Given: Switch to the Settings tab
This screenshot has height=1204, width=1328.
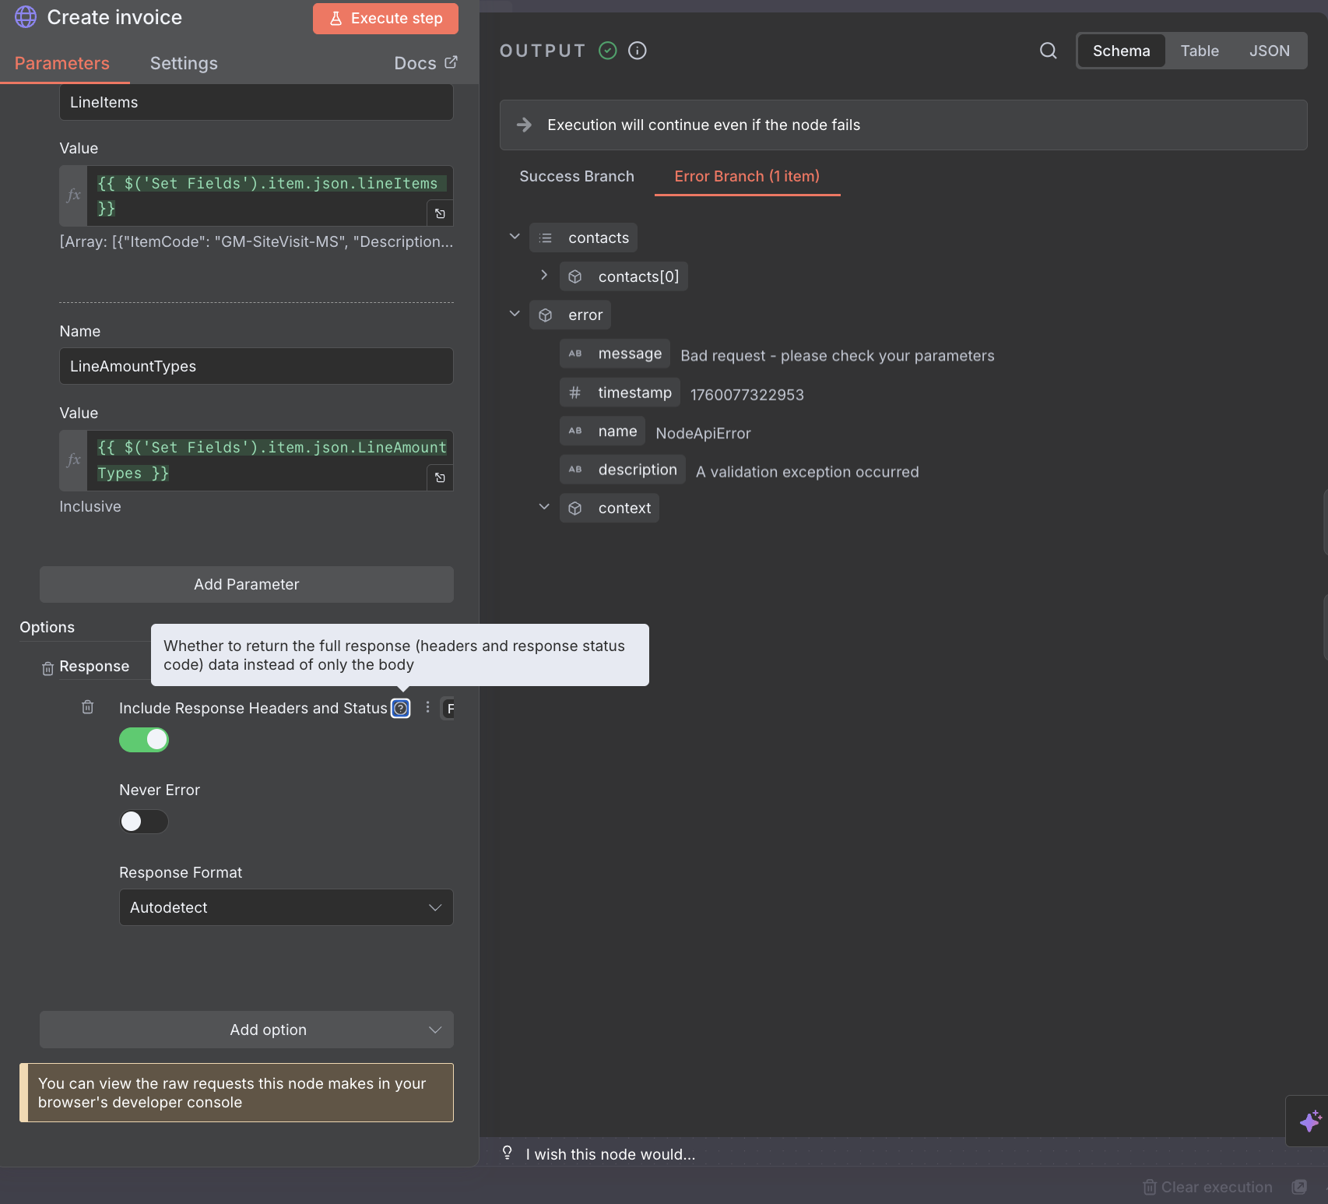Looking at the screenshot, I should point(184,63).
